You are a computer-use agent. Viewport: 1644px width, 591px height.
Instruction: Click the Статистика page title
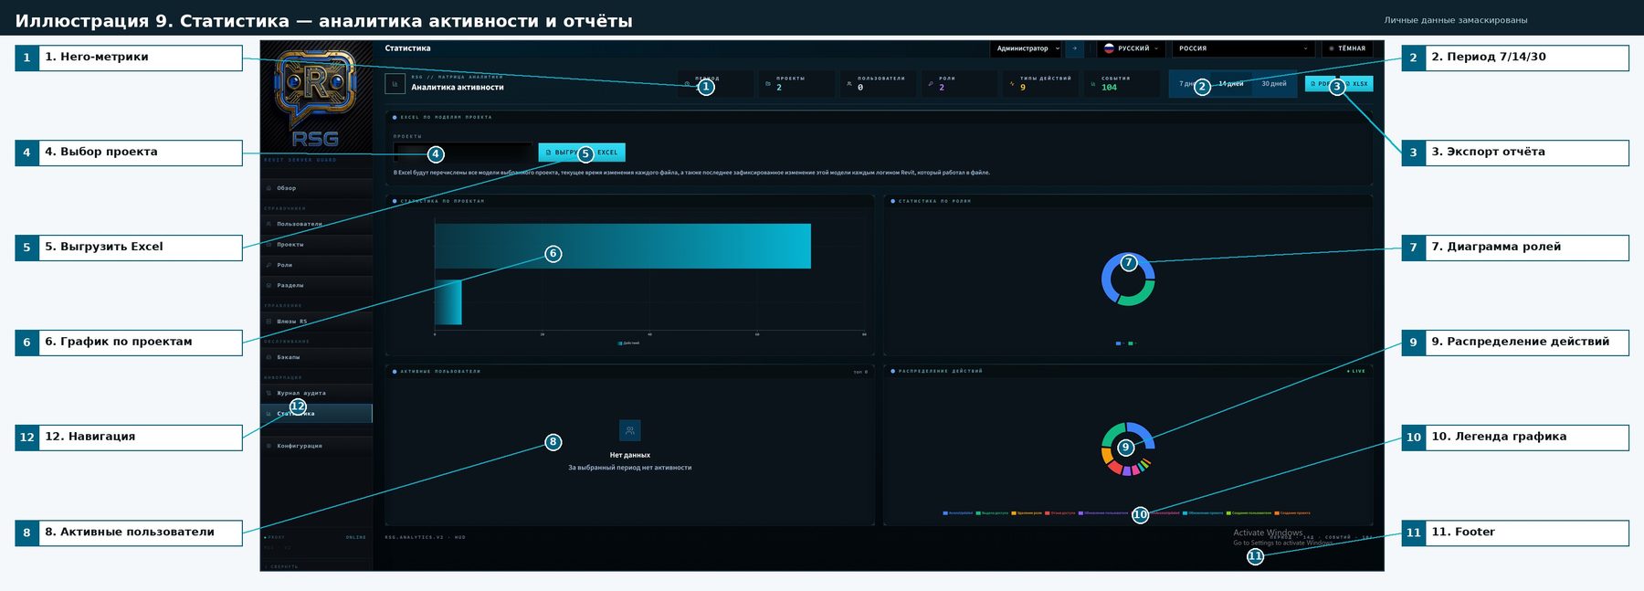coord(407,48)
